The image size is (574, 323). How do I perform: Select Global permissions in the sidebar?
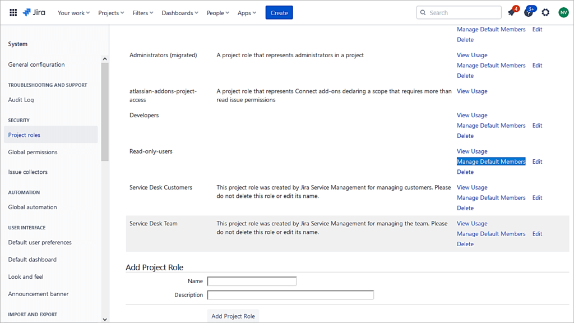[32, 152]
